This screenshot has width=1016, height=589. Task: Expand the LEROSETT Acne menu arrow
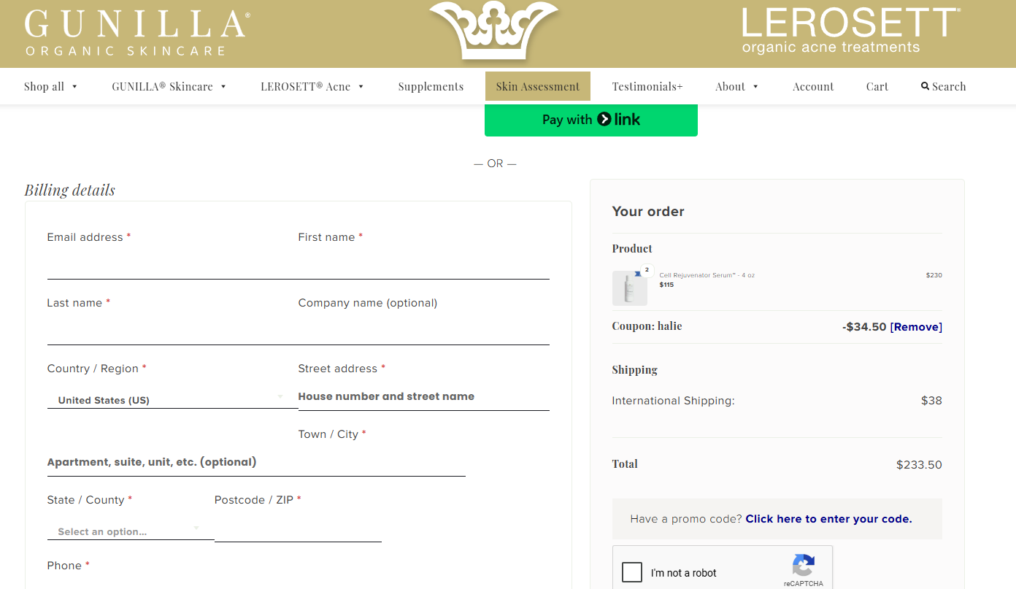click(361, 86)
